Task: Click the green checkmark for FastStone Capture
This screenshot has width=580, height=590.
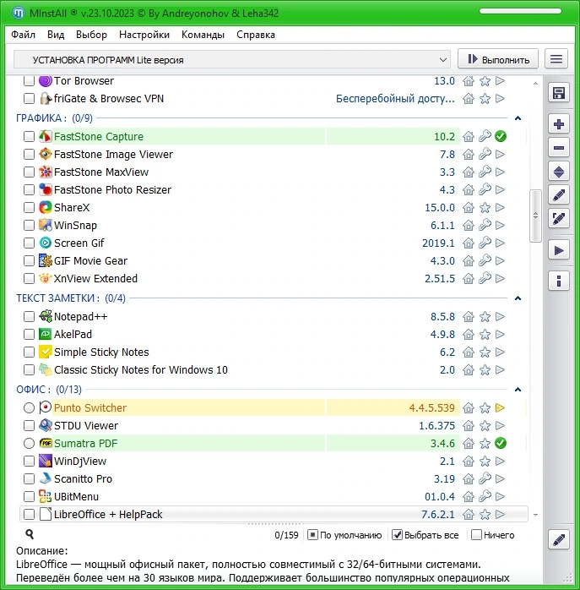Action: pos(501,136)
